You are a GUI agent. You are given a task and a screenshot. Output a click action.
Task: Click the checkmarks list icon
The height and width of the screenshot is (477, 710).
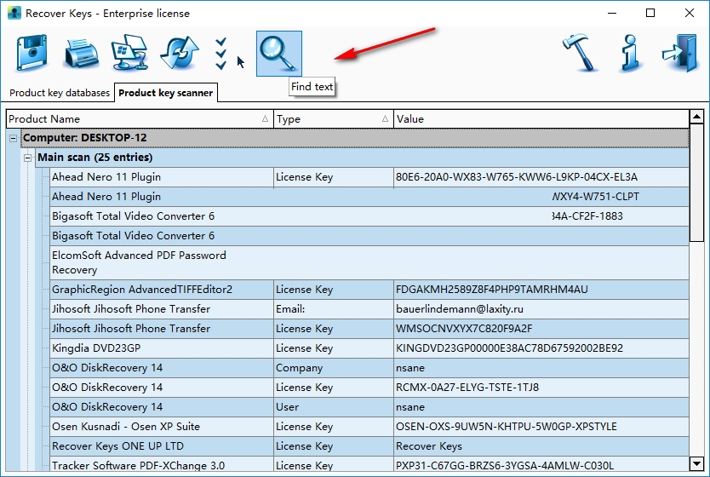pyautogui.click(x=221, y=54)
